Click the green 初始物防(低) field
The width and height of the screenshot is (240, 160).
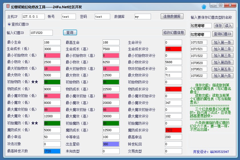pyautogui.click(x=52, y=82)
